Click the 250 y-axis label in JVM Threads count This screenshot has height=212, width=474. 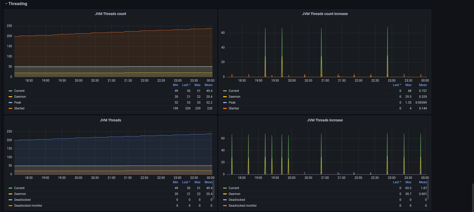click(x=9, y=26)
